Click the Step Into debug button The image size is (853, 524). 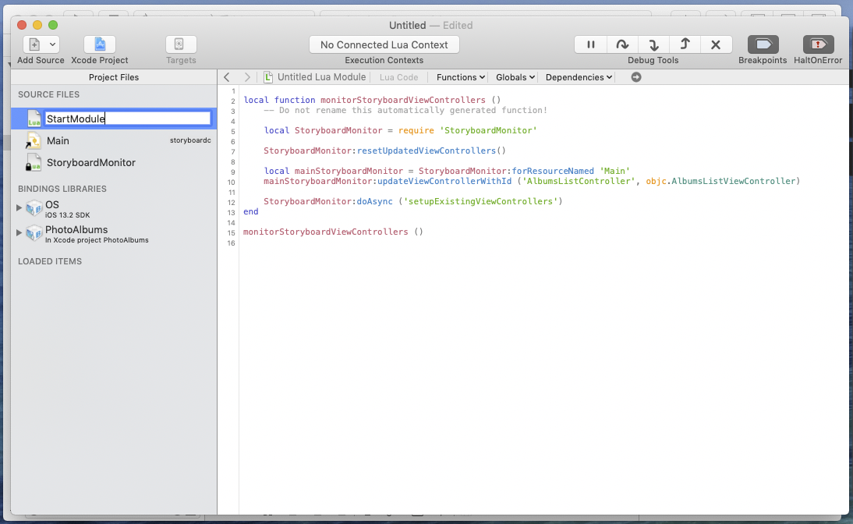coord(653,44)
